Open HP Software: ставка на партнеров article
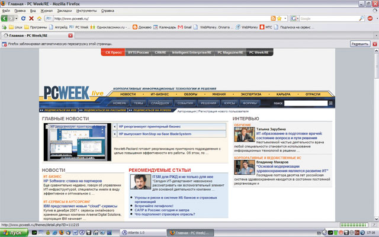 pos(72,181)
